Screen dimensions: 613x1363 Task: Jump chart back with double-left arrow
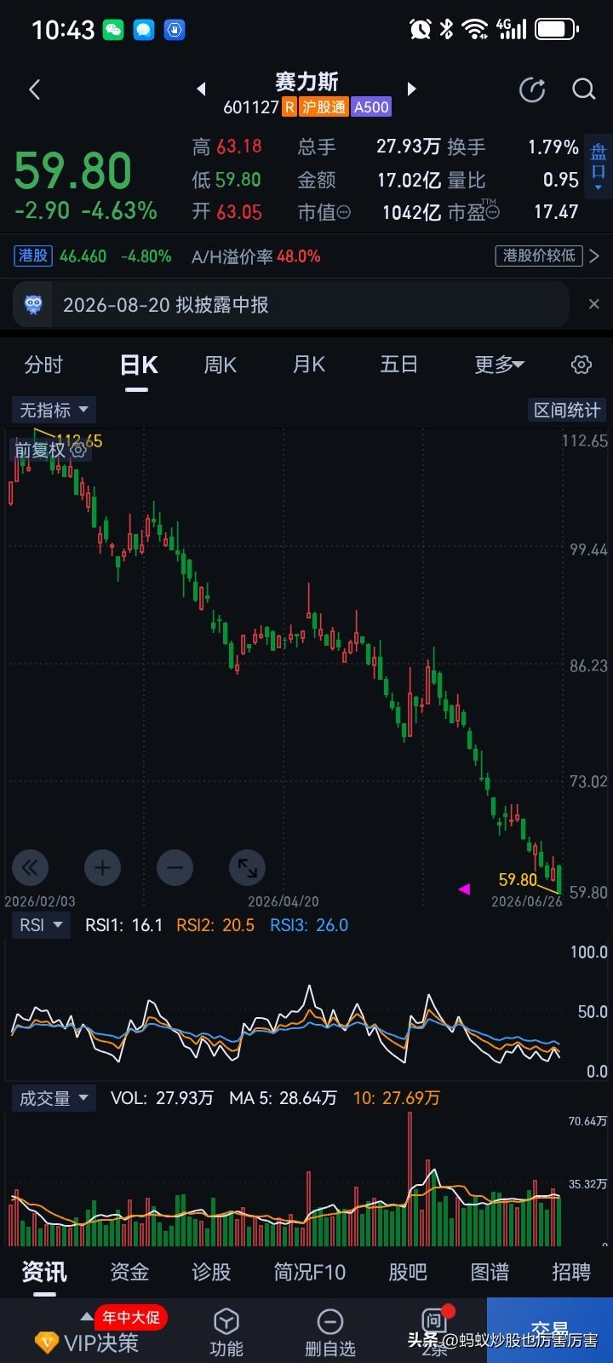(30, 868)
